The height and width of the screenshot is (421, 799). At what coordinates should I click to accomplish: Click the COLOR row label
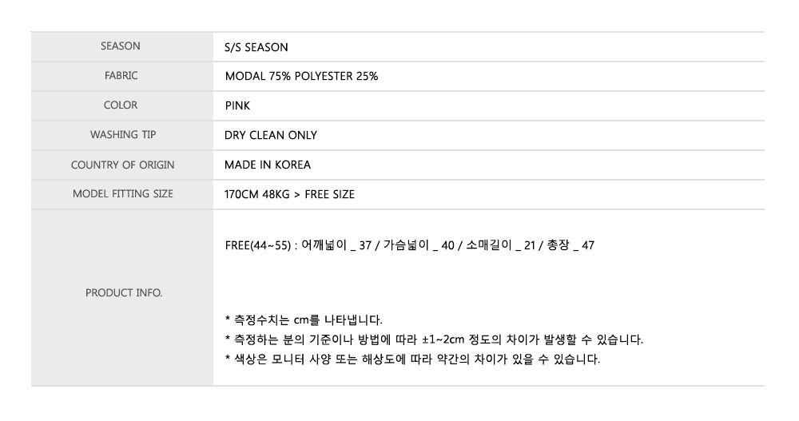pos(120,105)
